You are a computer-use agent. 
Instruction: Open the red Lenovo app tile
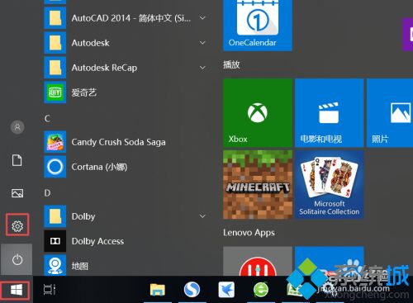coord(258,261)
